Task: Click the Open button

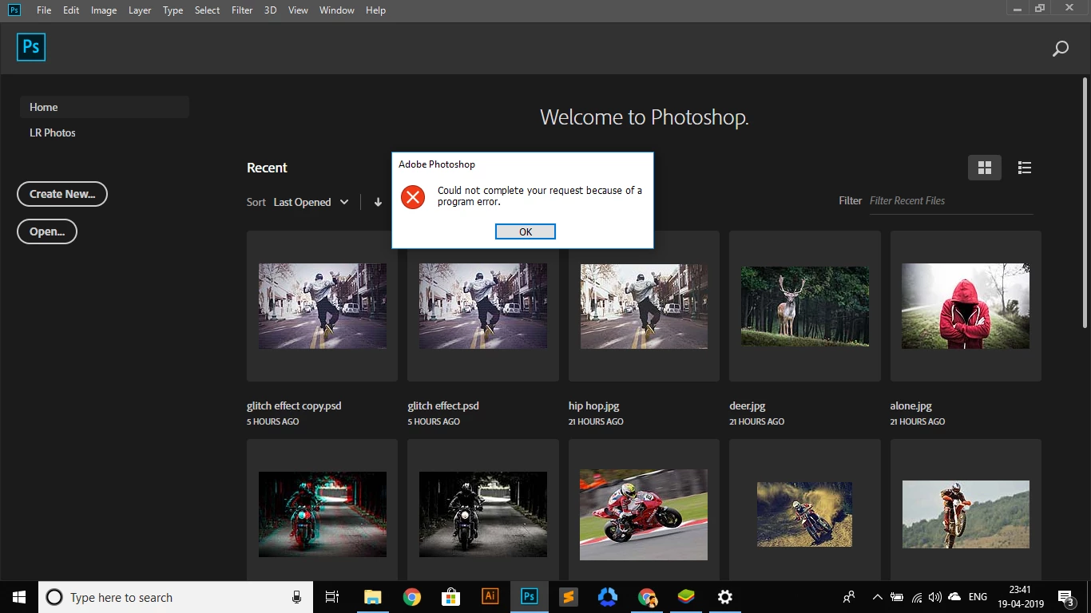Action: [47, 231]
